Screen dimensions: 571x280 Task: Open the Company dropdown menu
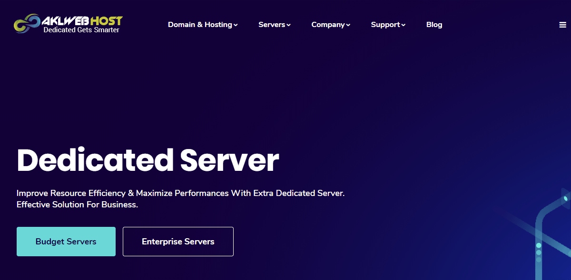[x=331, y=25]
